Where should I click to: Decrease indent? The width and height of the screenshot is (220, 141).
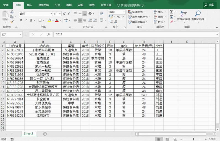pyautogui.click(x=90, y=20)
